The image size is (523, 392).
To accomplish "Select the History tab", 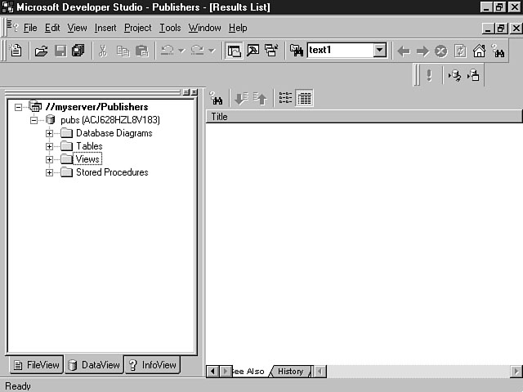I will (290, 372).
